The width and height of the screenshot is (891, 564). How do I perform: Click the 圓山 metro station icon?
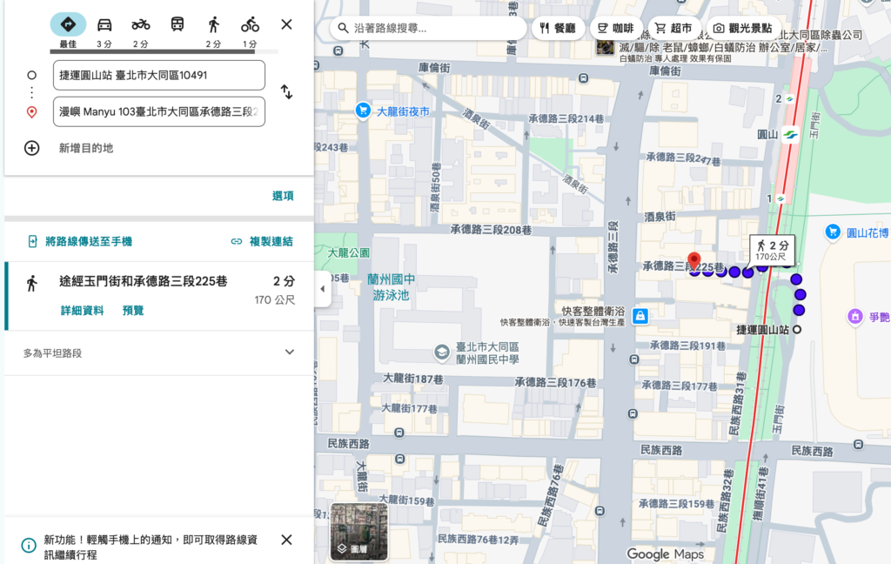tap(790, 135)
